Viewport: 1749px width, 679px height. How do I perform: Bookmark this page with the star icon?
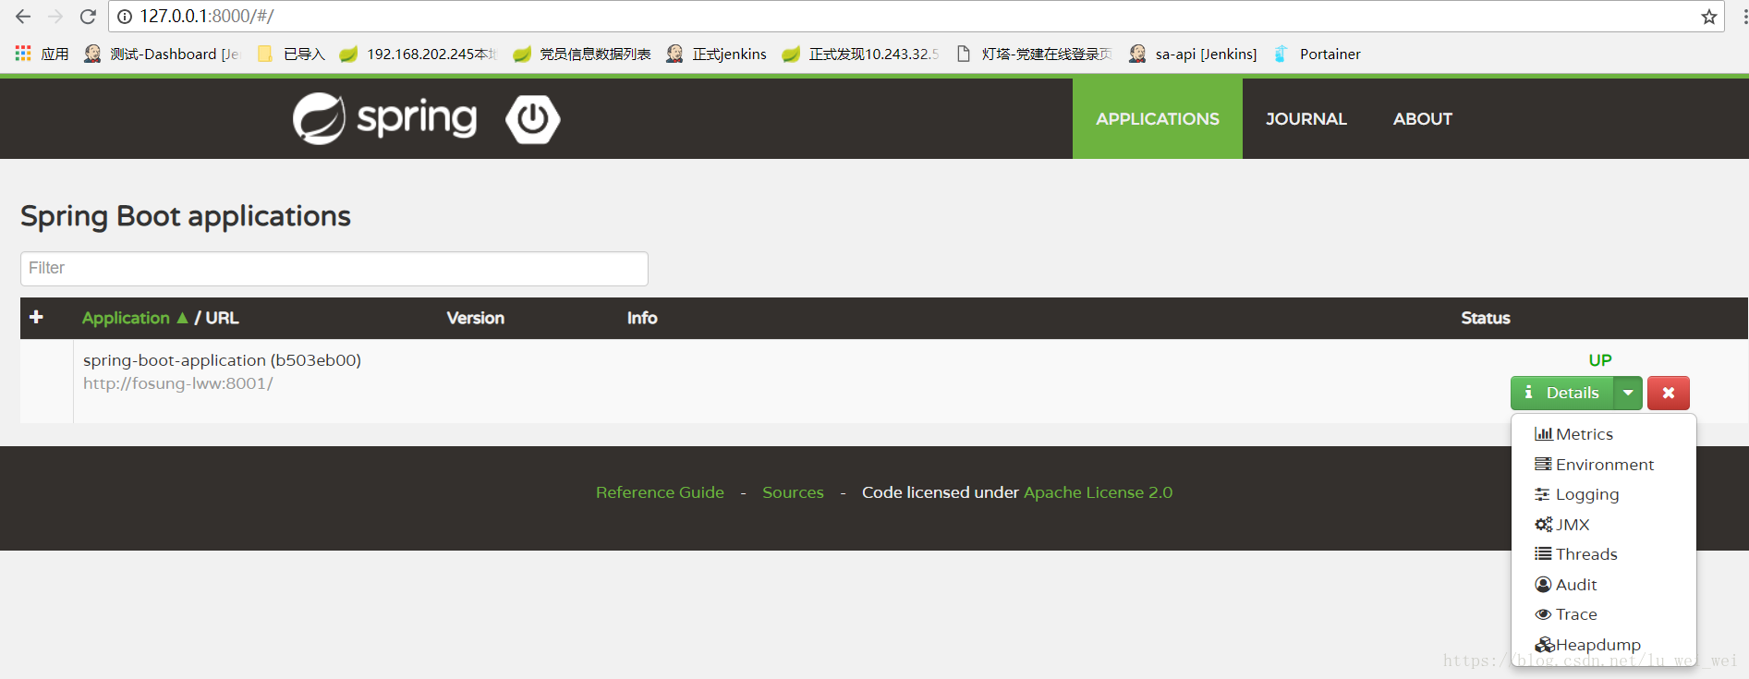[1709, 17]
